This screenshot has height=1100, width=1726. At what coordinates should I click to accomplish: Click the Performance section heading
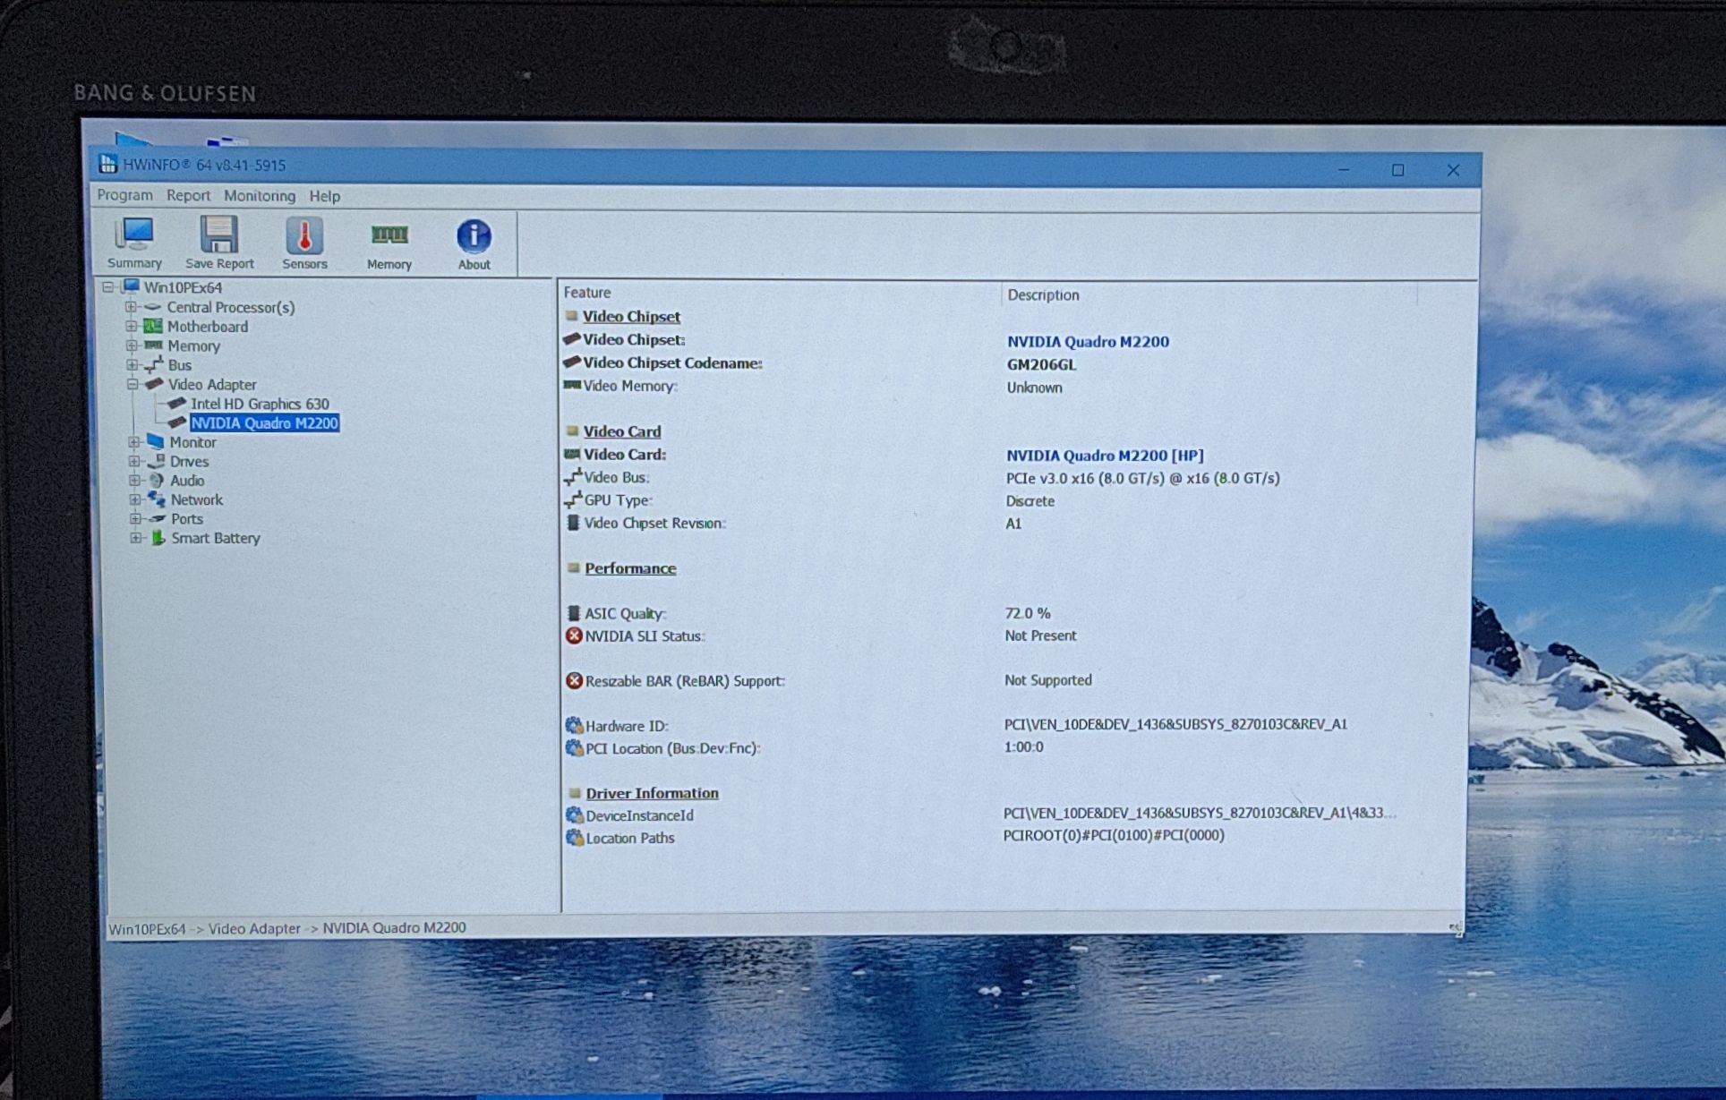(x=630, y=568)
